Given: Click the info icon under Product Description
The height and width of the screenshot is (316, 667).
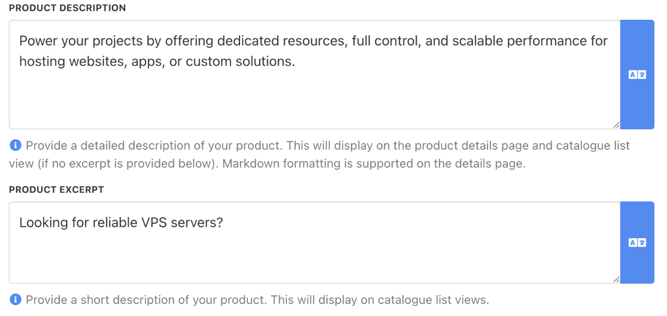Looking at the screenshot, I should (x=16, y=145).
